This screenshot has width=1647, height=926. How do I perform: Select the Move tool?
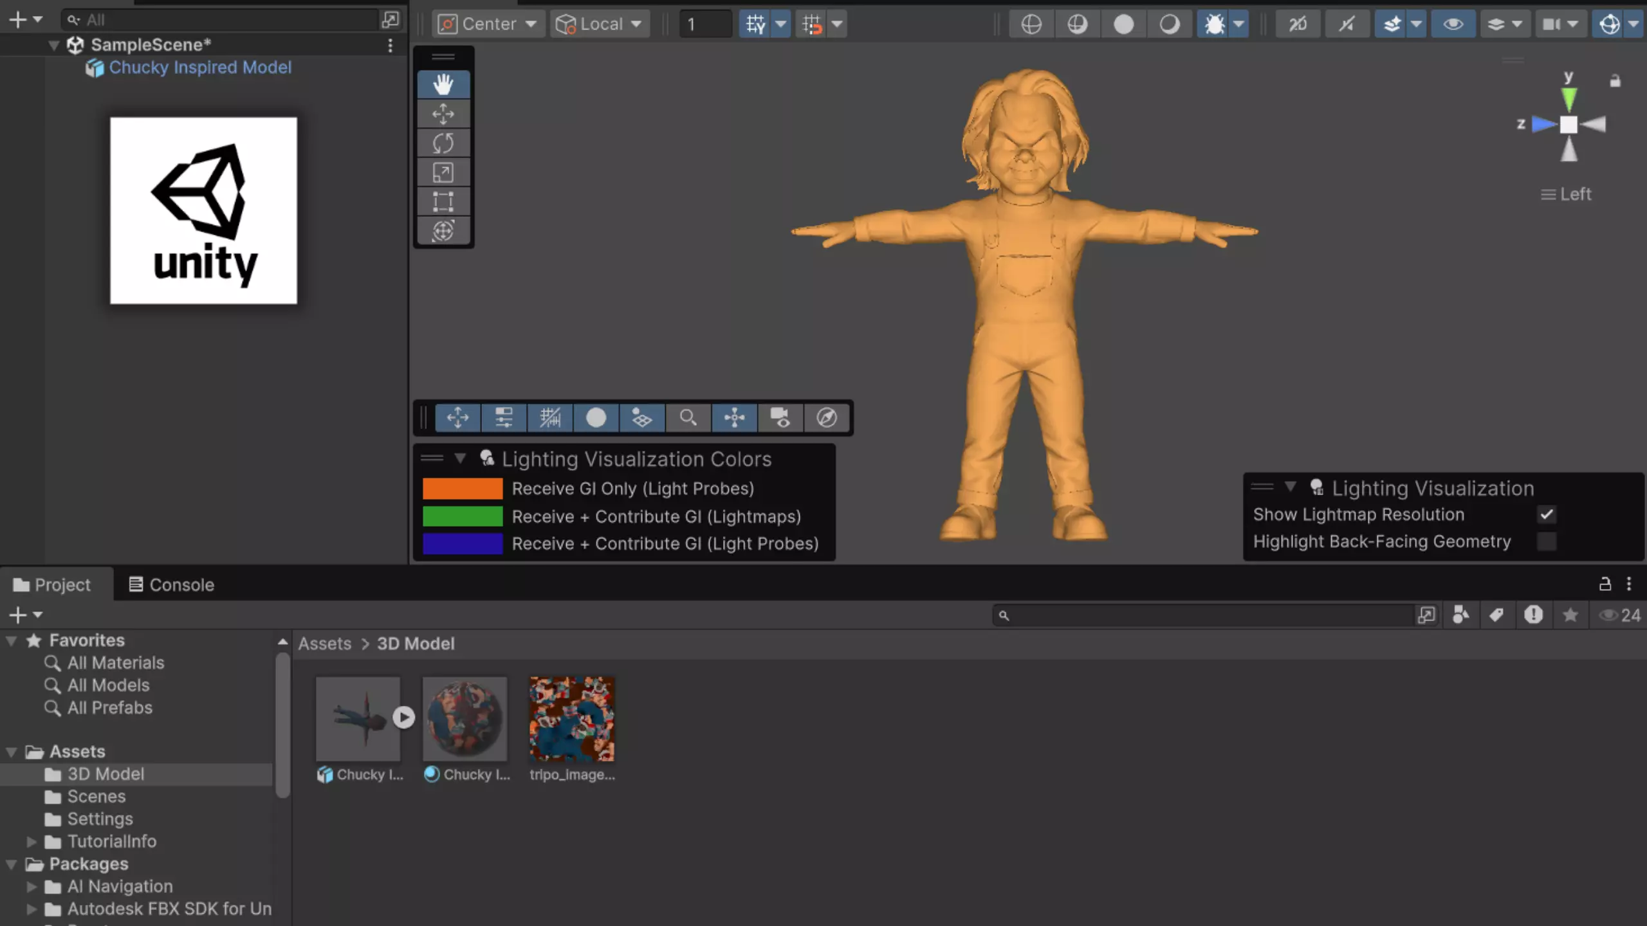(x=443, y=114)
